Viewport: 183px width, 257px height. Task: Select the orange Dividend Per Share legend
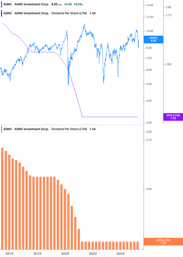point(50,129)
